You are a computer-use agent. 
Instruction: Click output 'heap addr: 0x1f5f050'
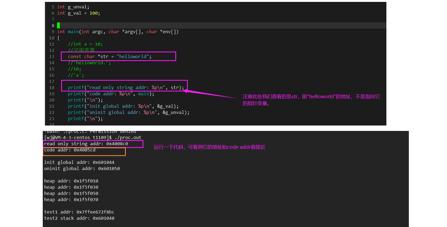click(71, 194)
